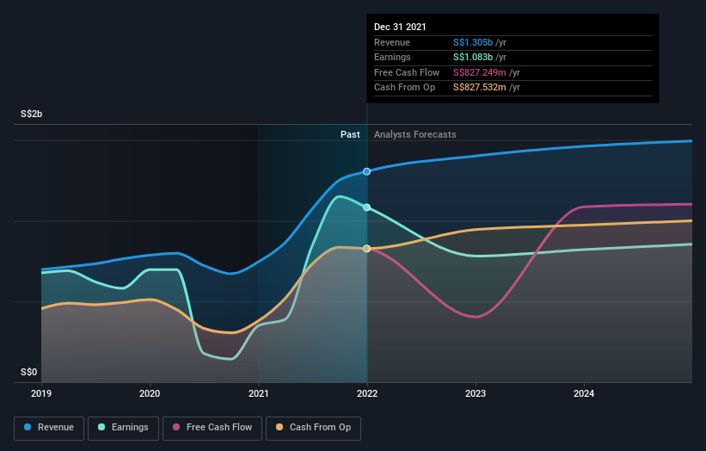706x451 pixels.
Task: Toggle the Earnings legend series
Action: click(123, 428)
